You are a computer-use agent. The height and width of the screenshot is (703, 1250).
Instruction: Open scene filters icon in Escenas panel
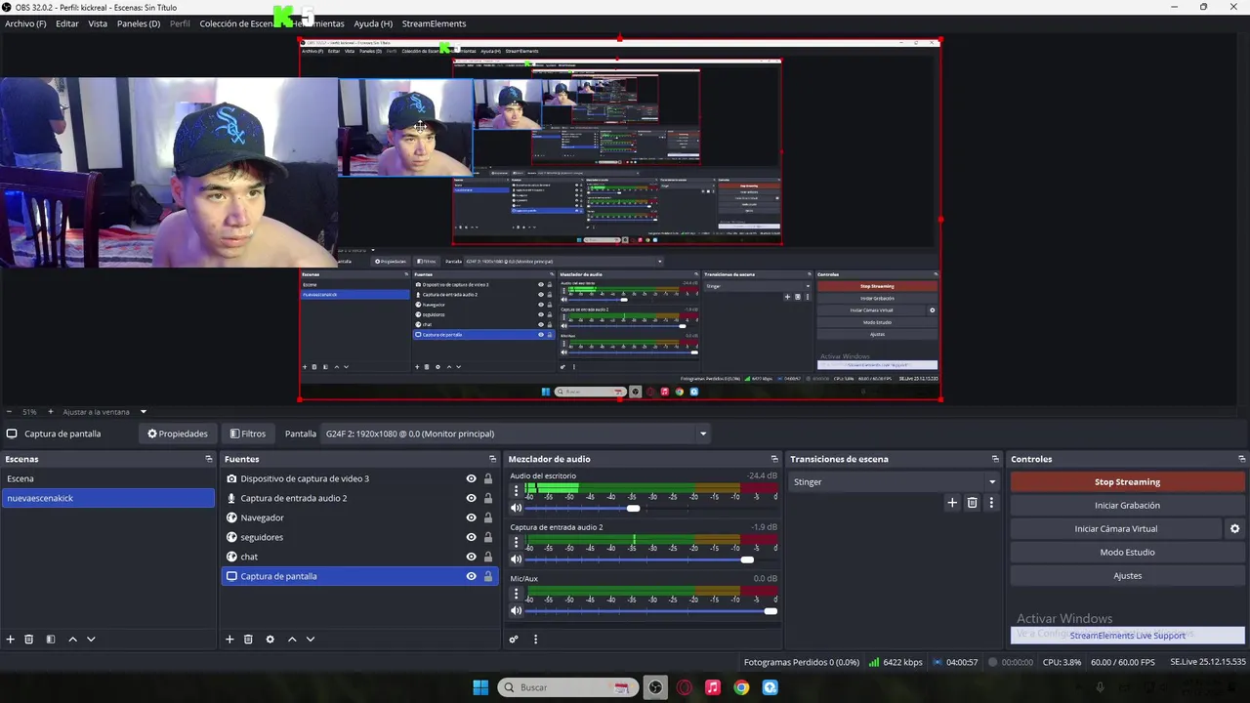click(51, 640)
